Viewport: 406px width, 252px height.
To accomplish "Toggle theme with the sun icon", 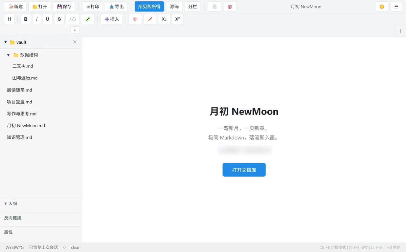I will pyautogui.click(x=382, y=6).
